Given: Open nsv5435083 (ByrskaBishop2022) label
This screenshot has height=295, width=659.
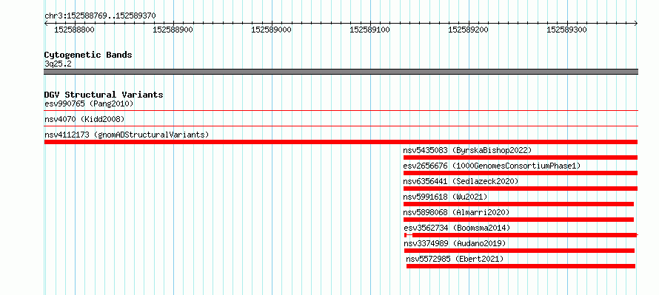Looking at the screenshot, I should pos(467,150).
